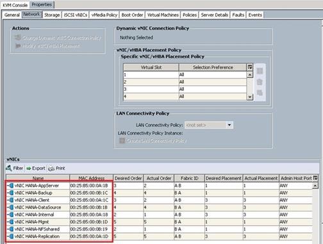The width and height of the screenshot is (323, 244).
Task: Click the Filter button label
Action: point(18,168)
